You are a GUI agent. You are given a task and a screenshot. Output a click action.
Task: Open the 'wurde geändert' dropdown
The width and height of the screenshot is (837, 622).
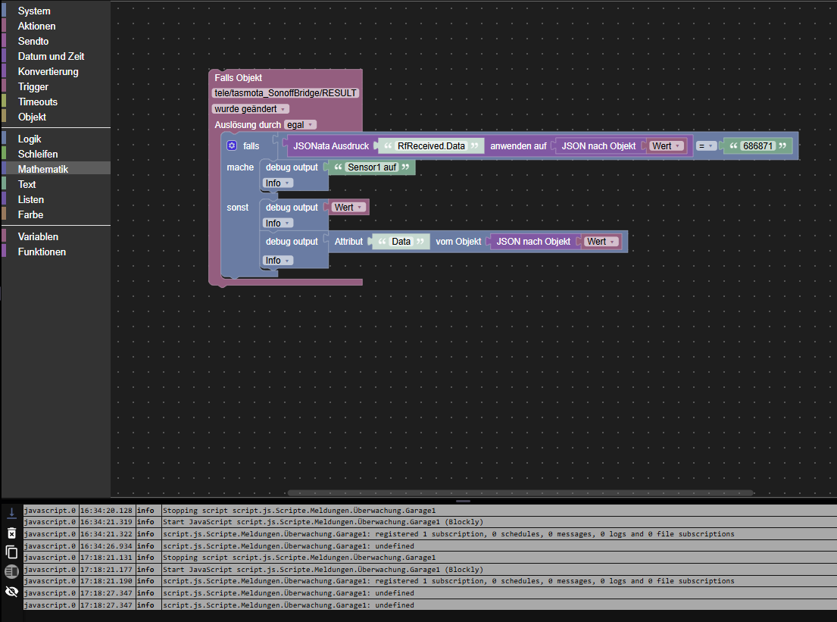pos(251,109)
